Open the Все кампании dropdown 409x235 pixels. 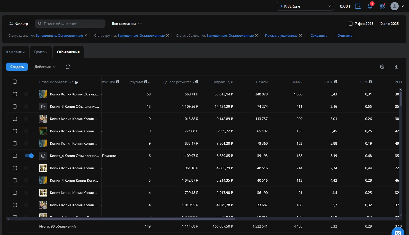(x=127, y=24)
